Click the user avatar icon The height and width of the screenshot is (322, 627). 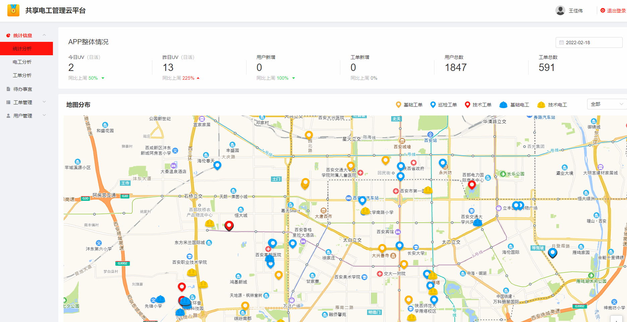click(560, 10)
